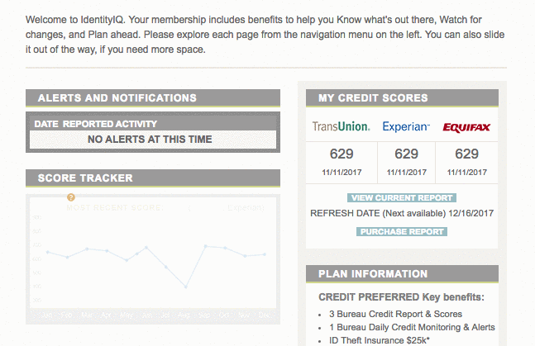The image size is (535, 346).
Task: Click the My Credit Scores header
Action: point(402,98)
